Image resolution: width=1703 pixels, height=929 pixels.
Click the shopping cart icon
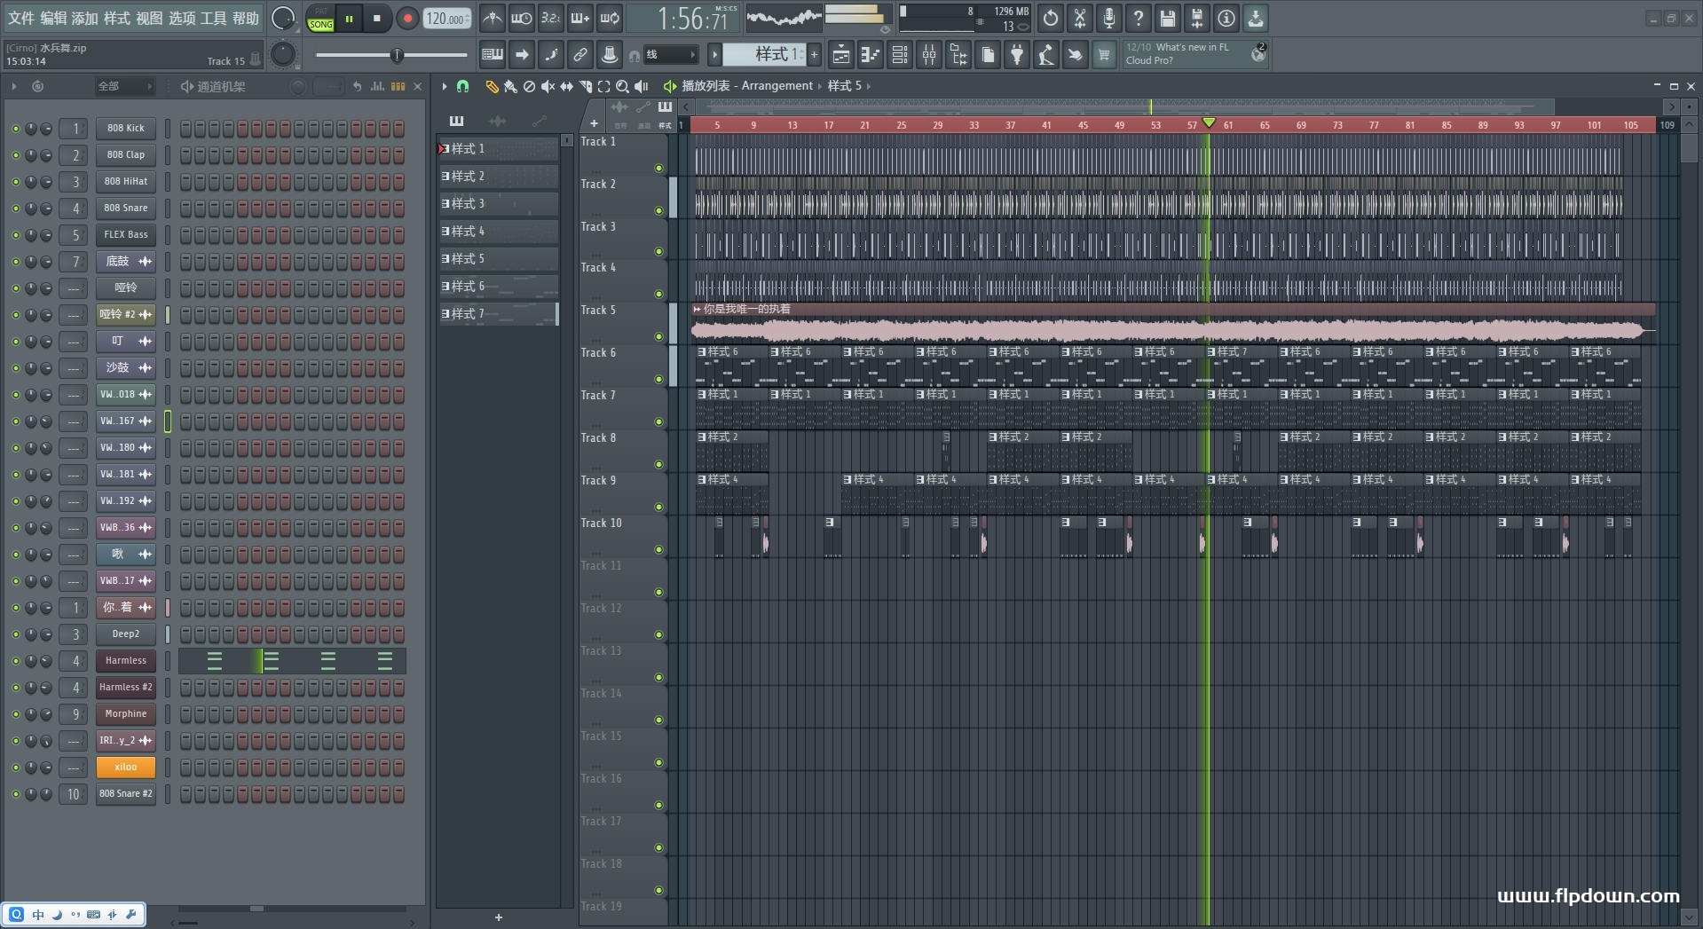pos(1103,55)
